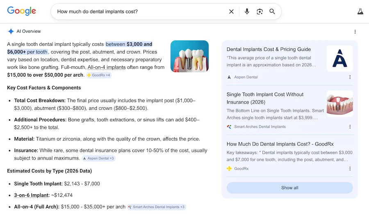The image size is (369, 215).
Task: Open Smart Arches Dental Implants +3 chip
Action: coord(157,207)
